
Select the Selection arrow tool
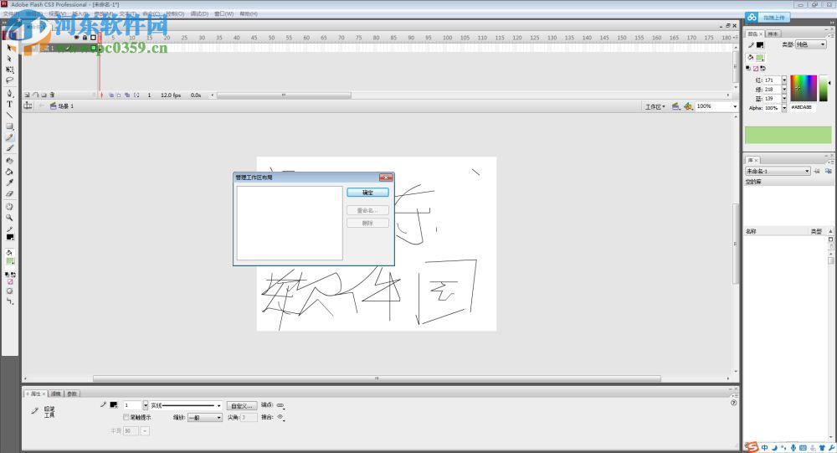[x=9, y=48]
